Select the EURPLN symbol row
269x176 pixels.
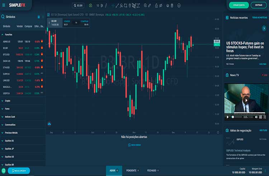tap(23, 74)
